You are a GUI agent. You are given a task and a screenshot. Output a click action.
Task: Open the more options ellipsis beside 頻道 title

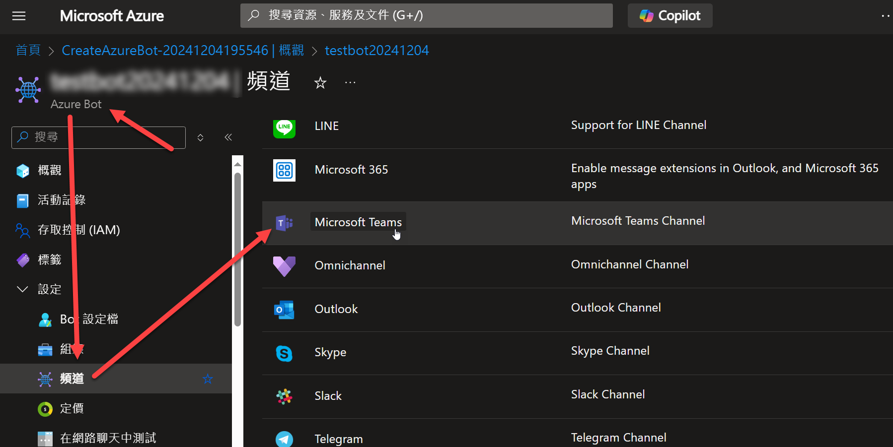[350, 83]
